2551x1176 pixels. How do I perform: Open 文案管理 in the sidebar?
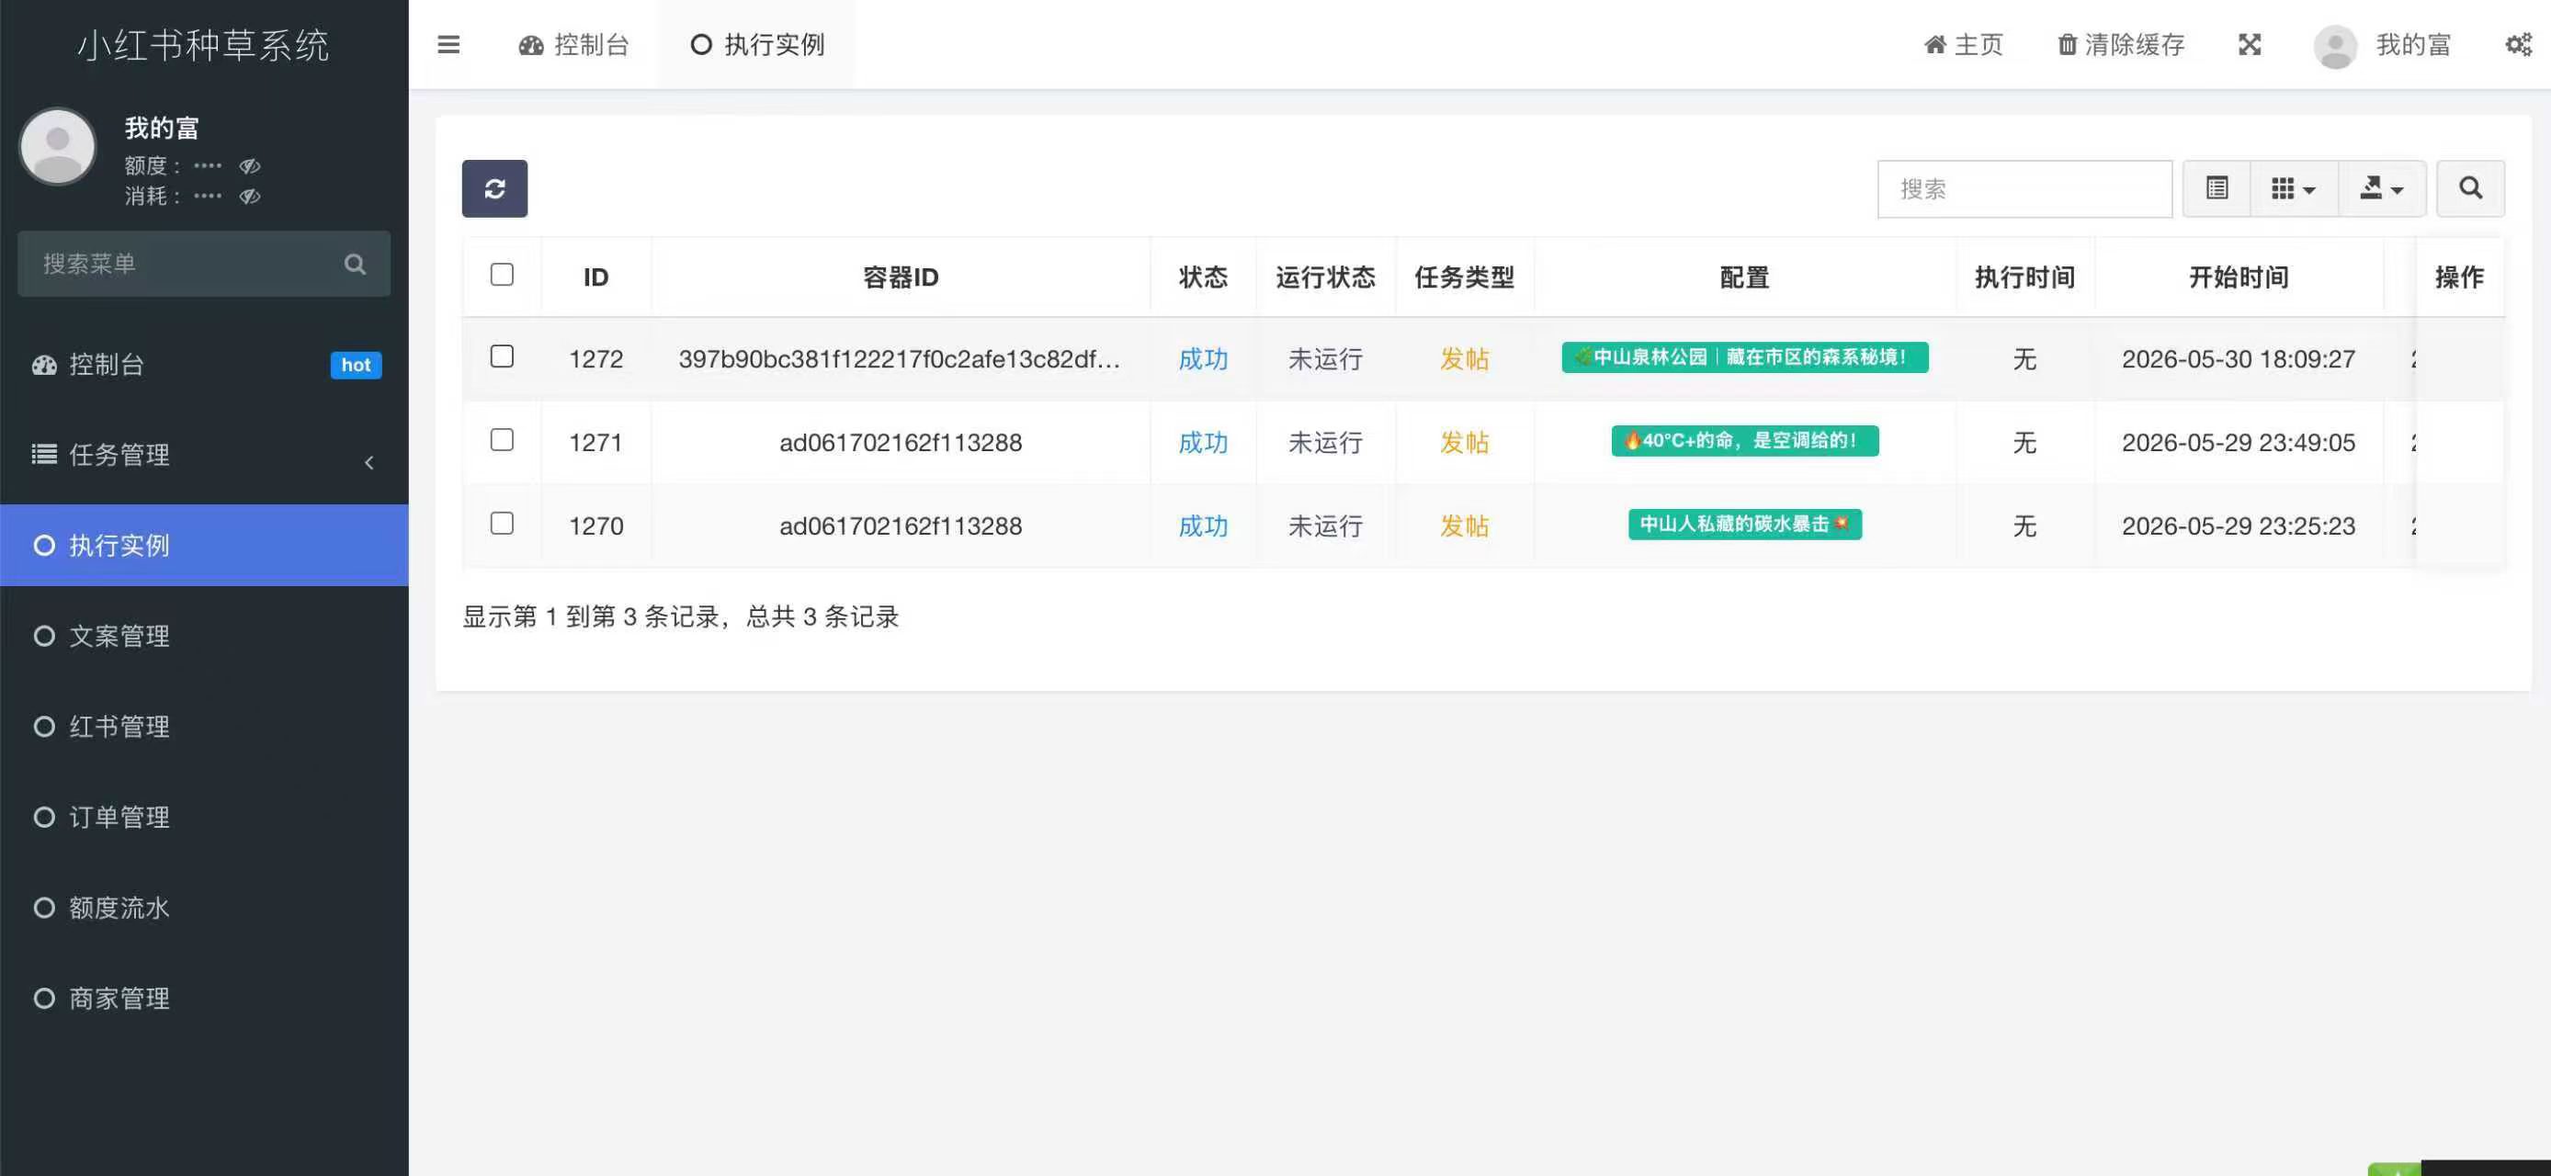point(204,636)
